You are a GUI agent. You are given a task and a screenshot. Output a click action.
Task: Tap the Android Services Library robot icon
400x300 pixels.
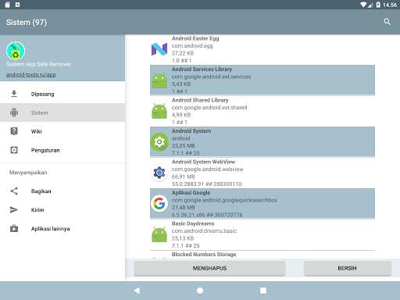[159, 80]
